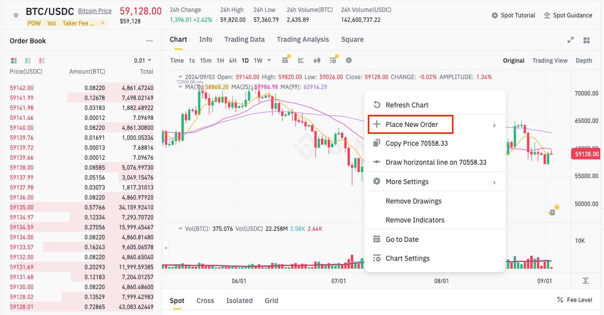Collapse the OHLC date info chevron

pyautogui.click(x=180, y=77)
